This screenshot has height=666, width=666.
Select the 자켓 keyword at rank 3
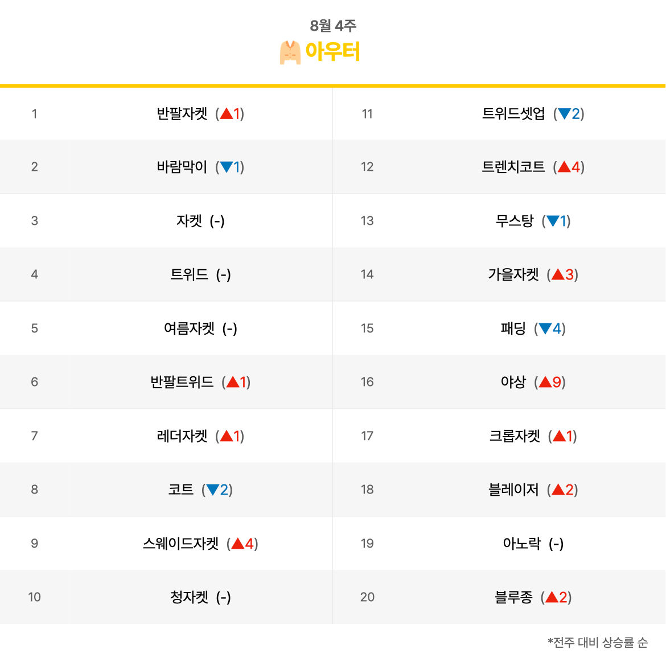189,221
